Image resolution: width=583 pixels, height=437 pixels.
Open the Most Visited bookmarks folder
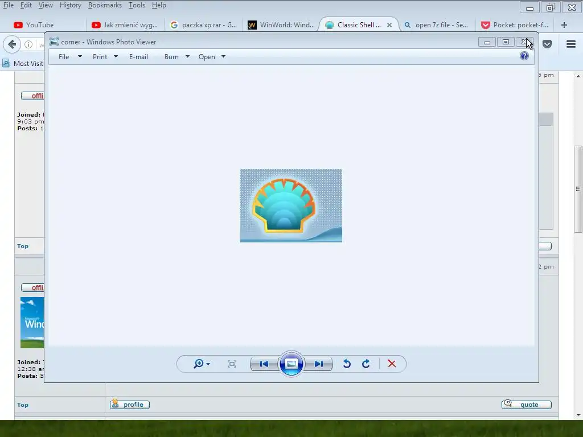click(23, 64)
